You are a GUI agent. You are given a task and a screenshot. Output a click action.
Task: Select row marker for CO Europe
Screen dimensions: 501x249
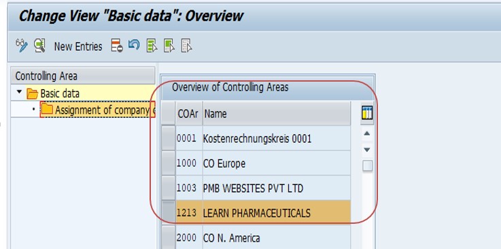(x=169, y=163)
